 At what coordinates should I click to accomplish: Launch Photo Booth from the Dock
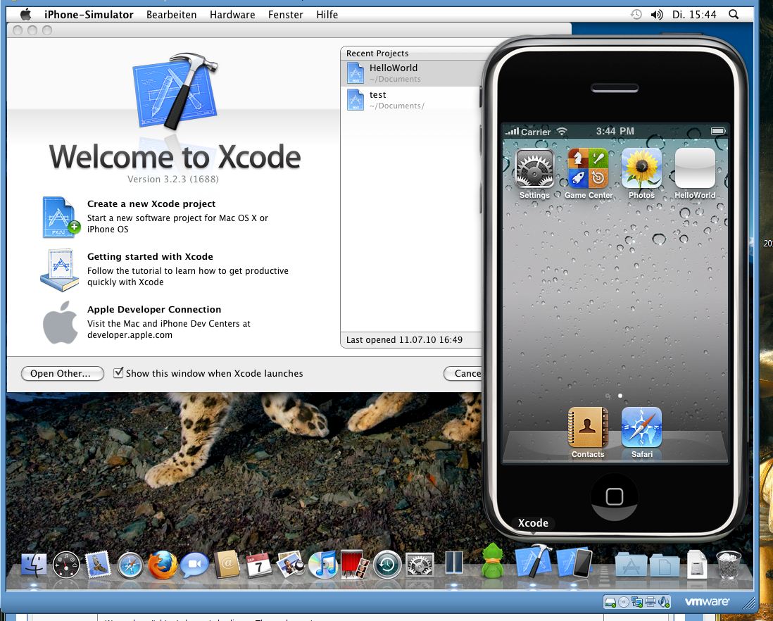pos(355,565)
